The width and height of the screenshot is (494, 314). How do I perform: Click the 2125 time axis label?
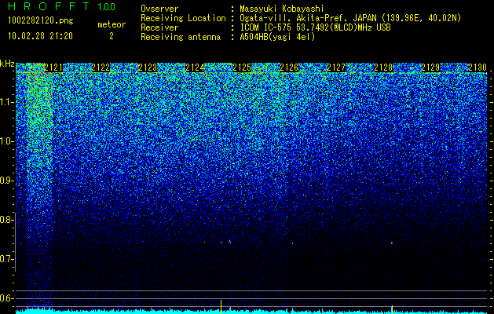242,68
